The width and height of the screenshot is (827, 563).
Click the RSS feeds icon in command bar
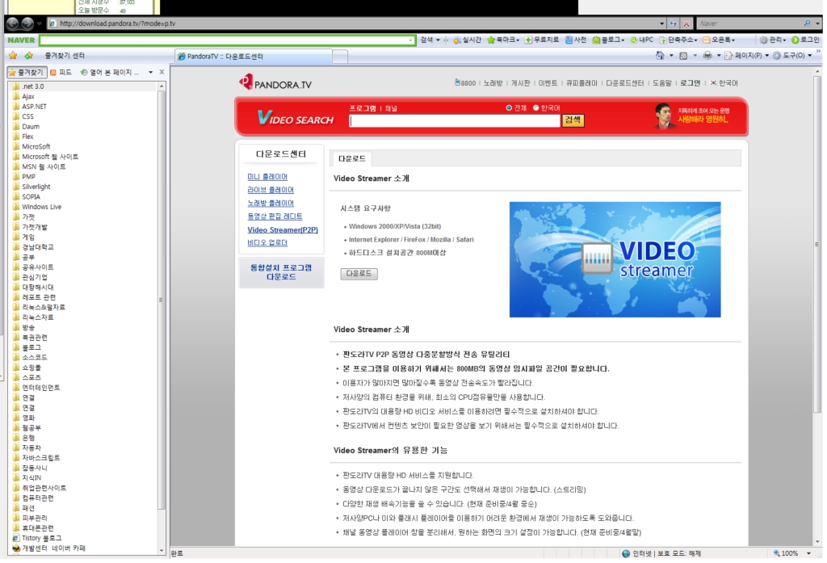(683, 56)
